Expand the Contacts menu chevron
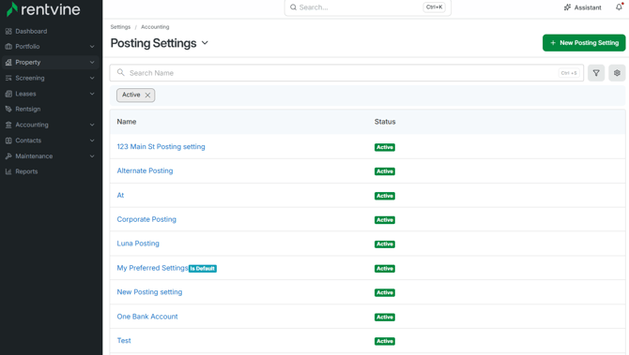This screenshot has height=355, width=629. pos(92,141)
